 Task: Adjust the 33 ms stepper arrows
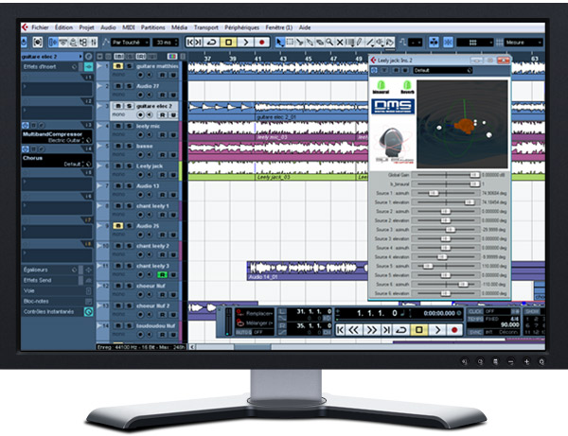[176, 43]
